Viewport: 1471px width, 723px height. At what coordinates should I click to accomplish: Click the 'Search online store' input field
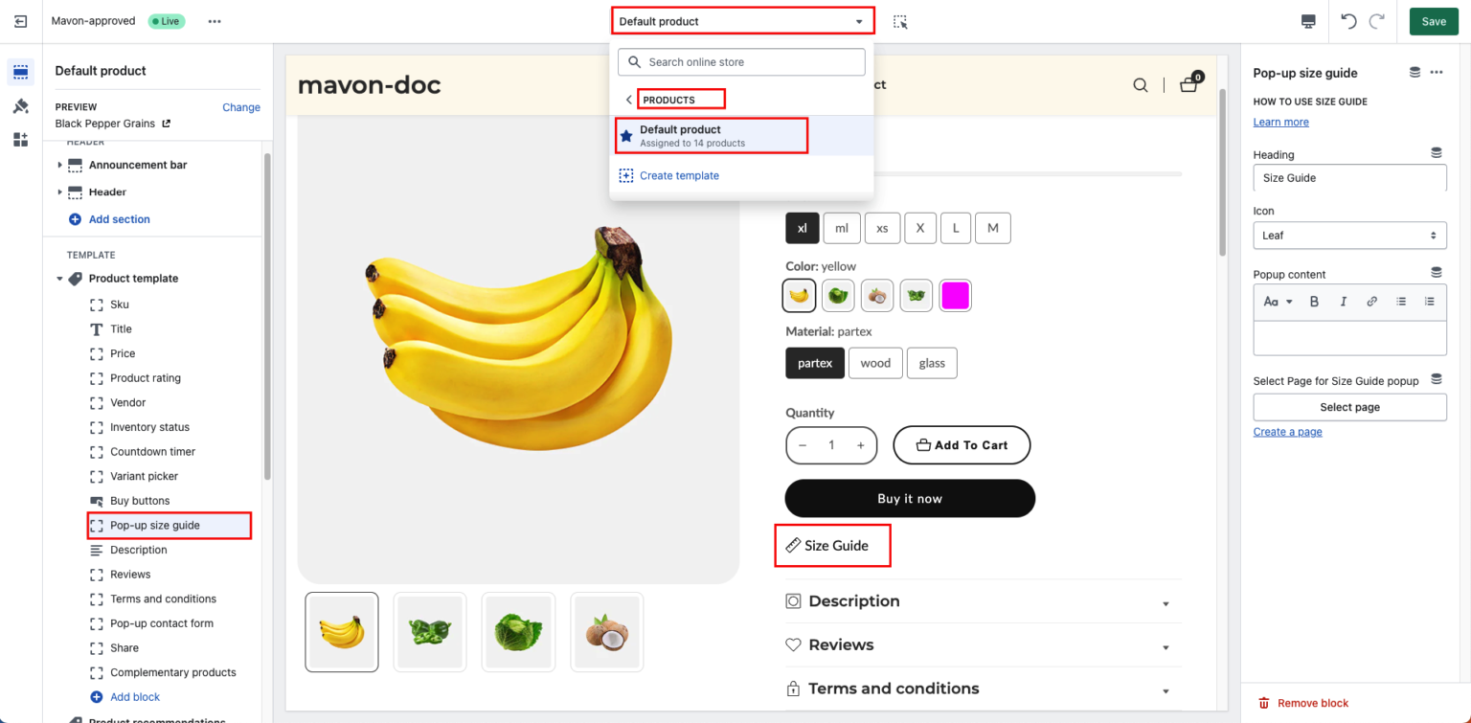click(x=740, y=61)
